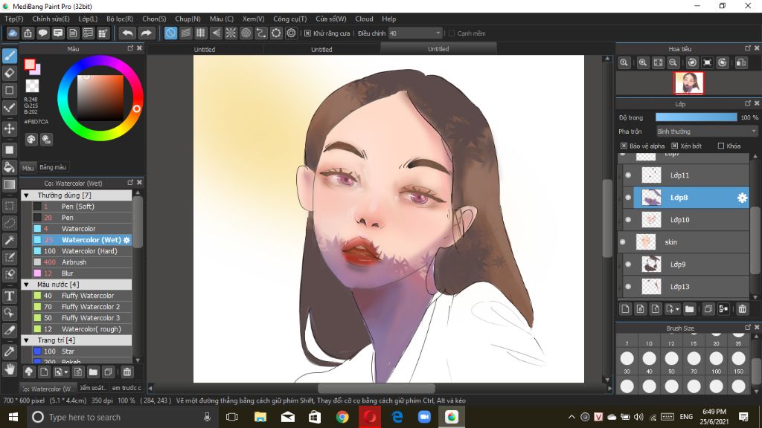Select the Text tool
The image size is (762, 428).
coord(9,296)
